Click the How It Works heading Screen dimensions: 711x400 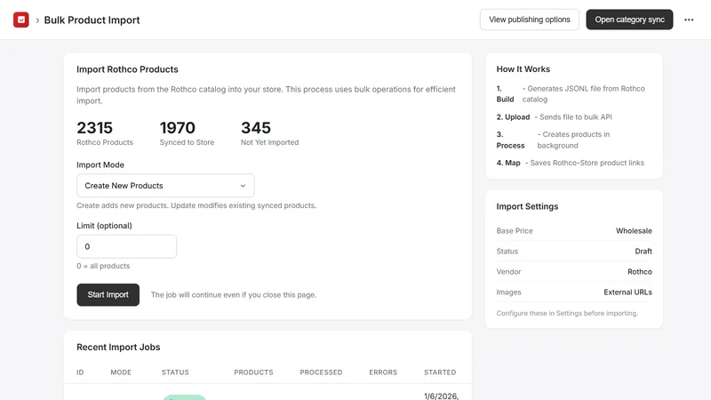pos(523,69)
